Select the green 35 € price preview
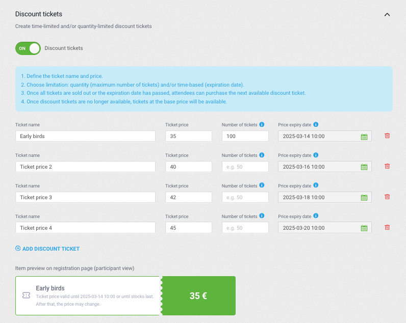 tap(198, 295)
